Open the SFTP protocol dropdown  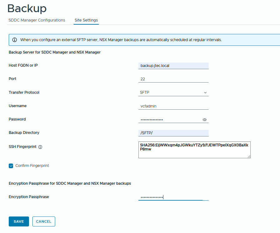tap(173, 93)
